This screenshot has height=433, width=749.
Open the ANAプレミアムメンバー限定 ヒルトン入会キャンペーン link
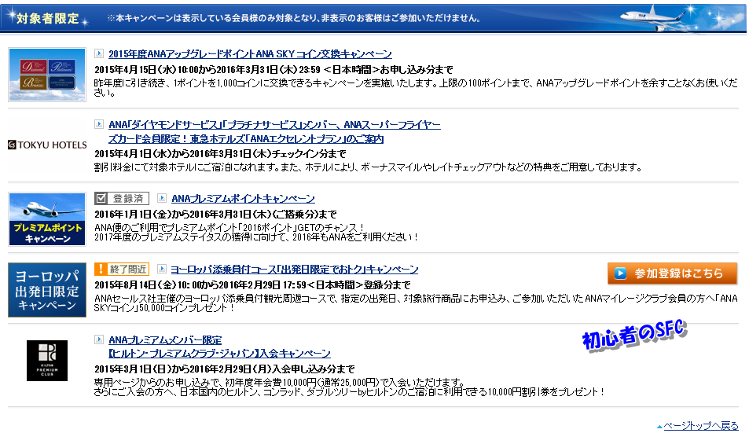(219, 347)
